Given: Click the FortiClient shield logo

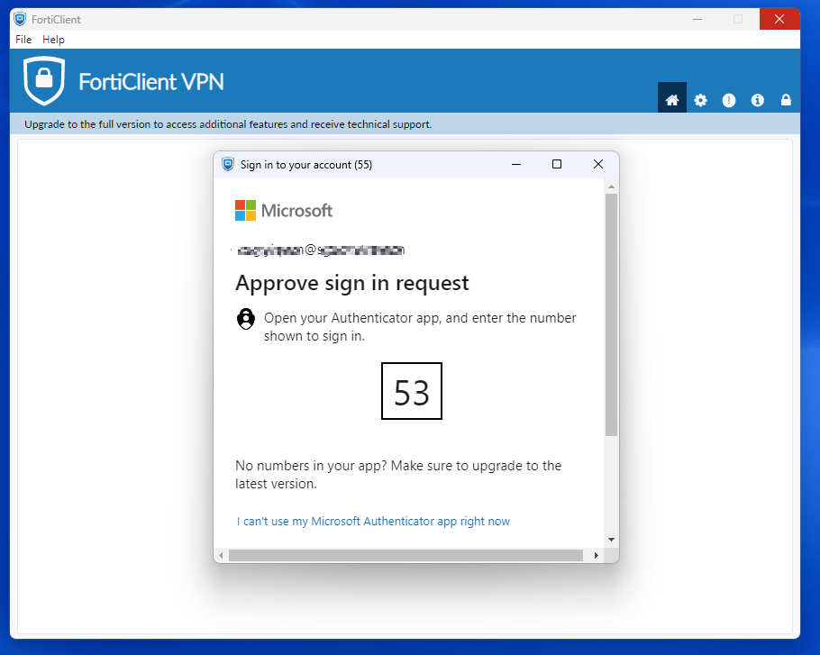Looking at the screenshot, I should coord(42,80).
